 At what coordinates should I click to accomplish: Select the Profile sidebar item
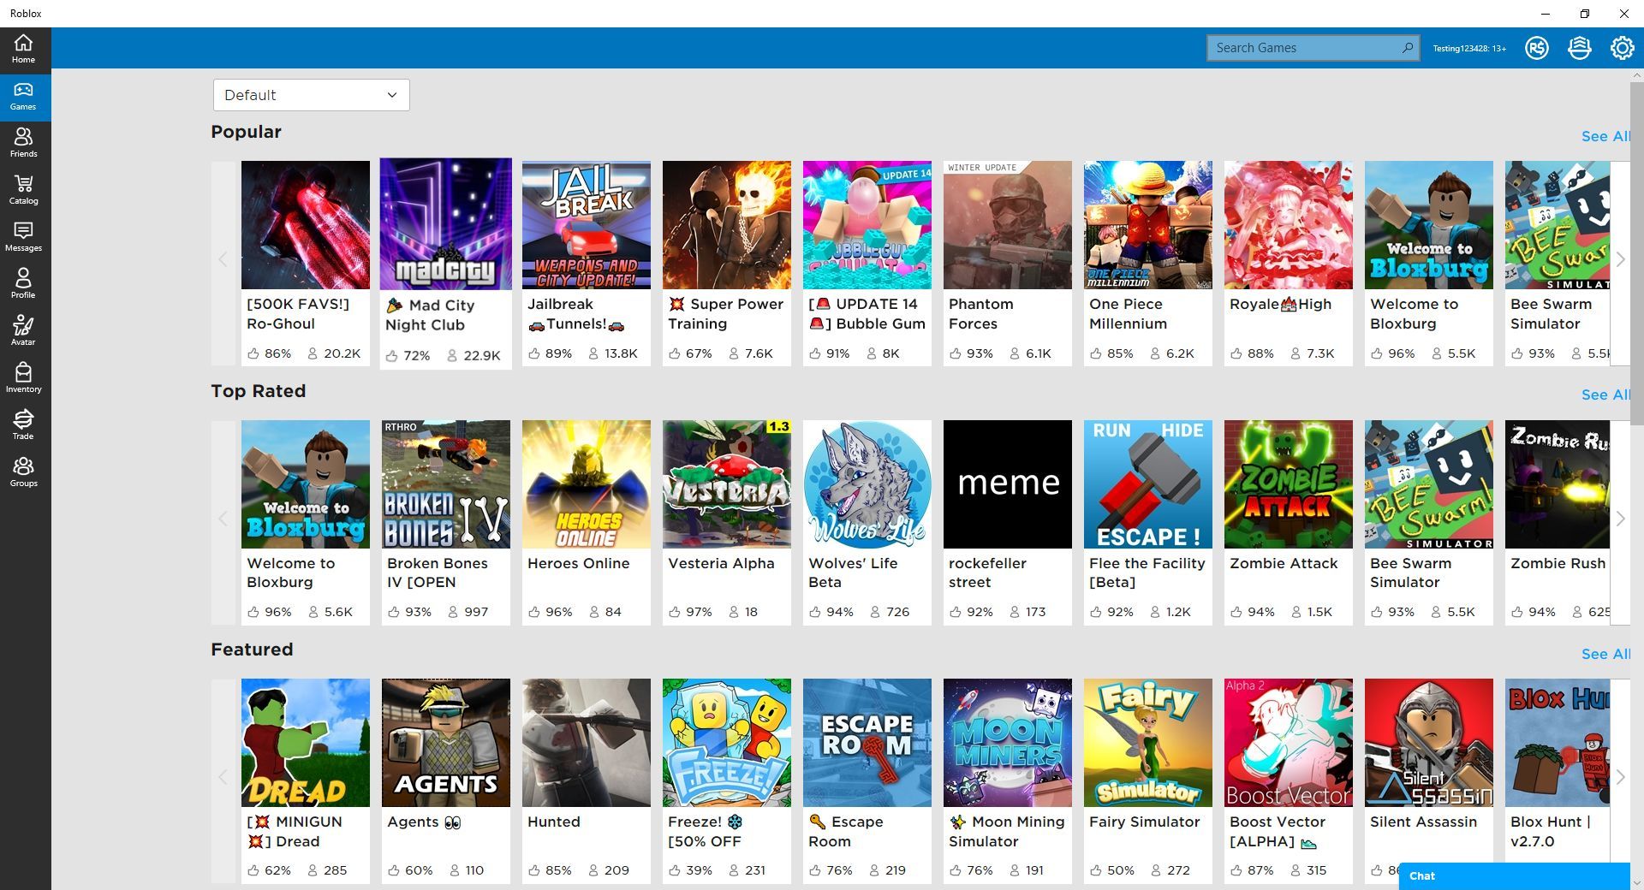(x=23, y=283)
